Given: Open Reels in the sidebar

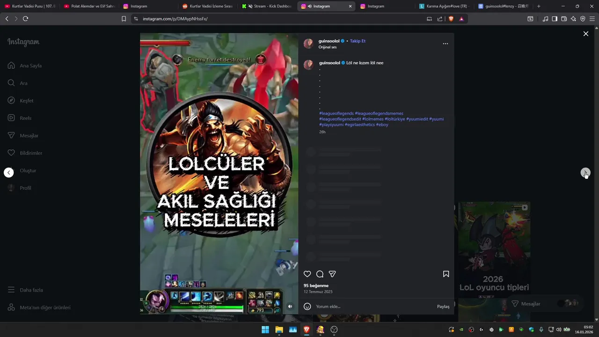Looking at the screenshot, I should (20, 118).
